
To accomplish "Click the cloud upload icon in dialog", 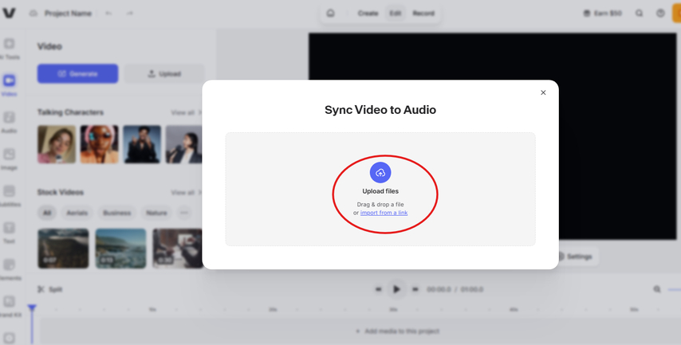I will [380, 173].
